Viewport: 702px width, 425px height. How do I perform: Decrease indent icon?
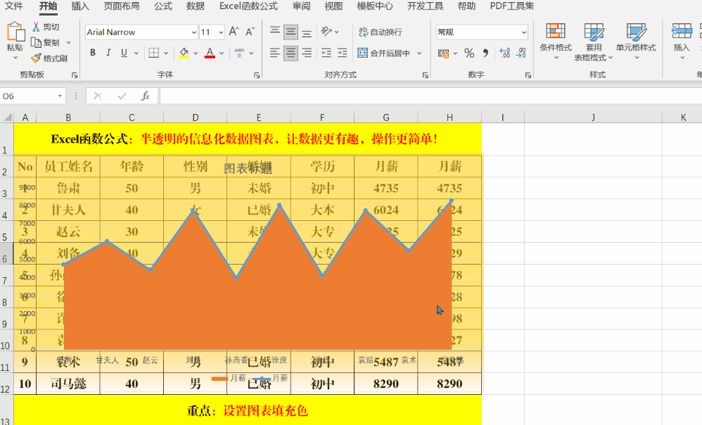[326, 53]
